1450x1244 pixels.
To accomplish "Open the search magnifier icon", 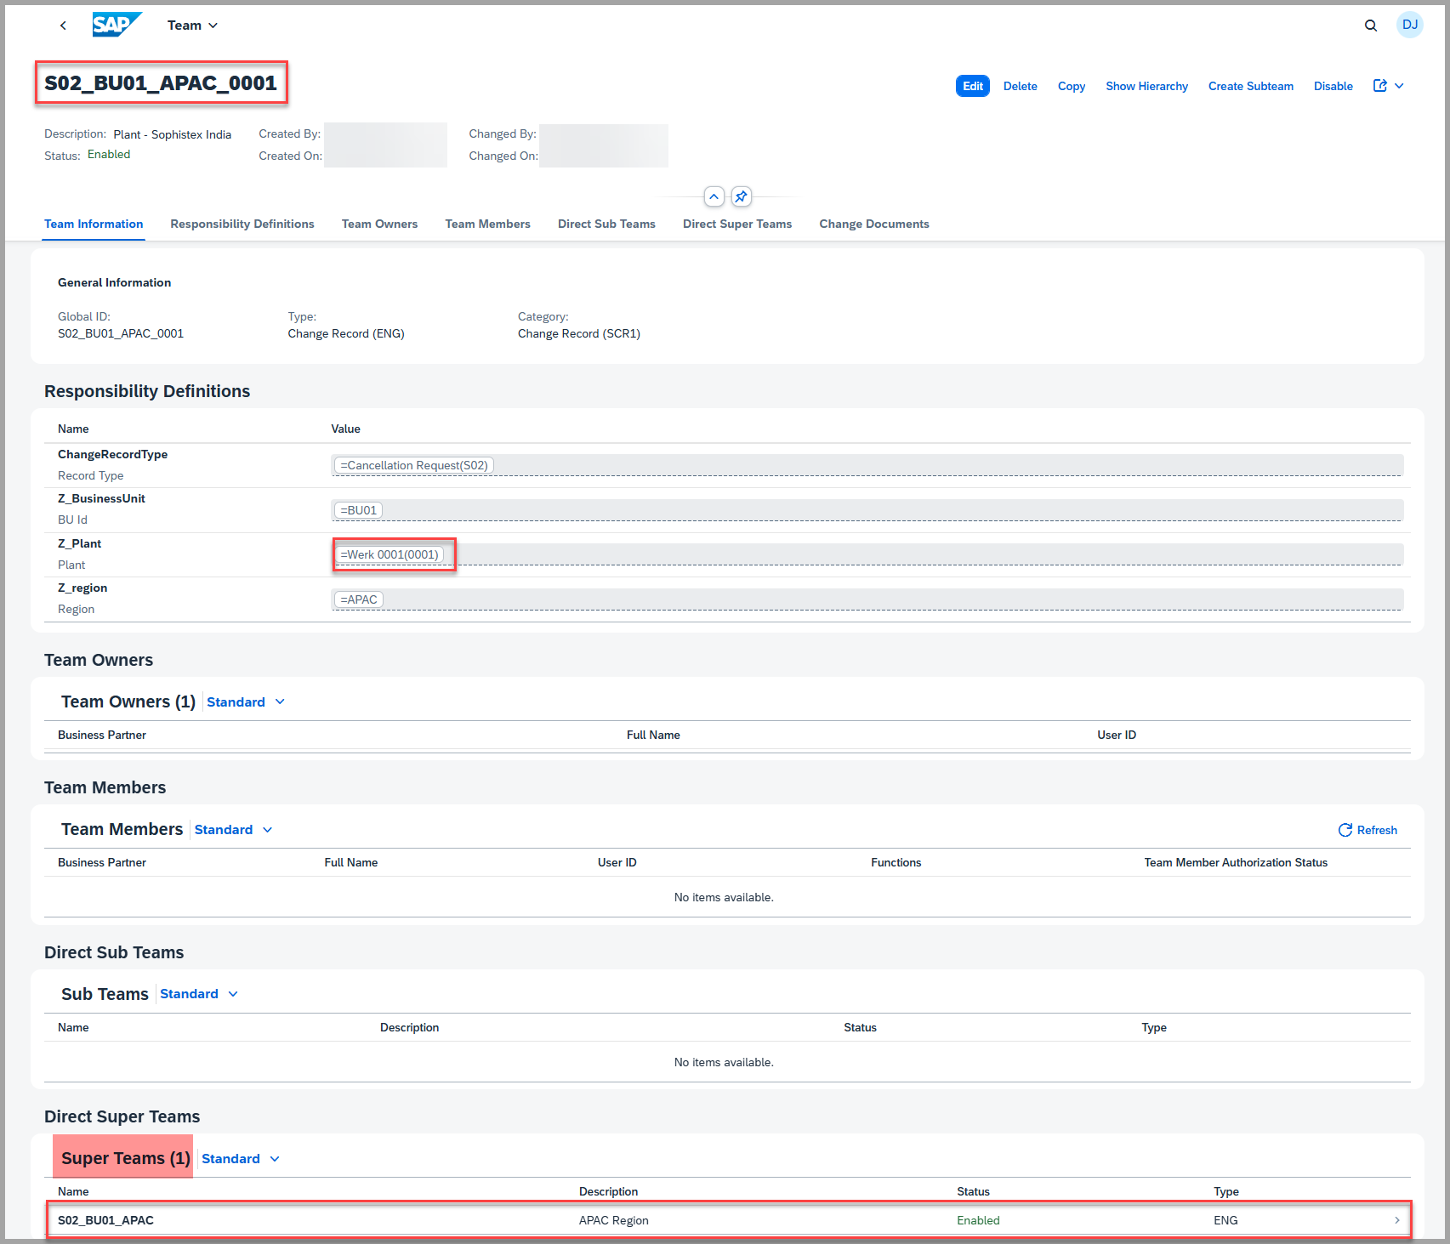I will click(1370, 26).
